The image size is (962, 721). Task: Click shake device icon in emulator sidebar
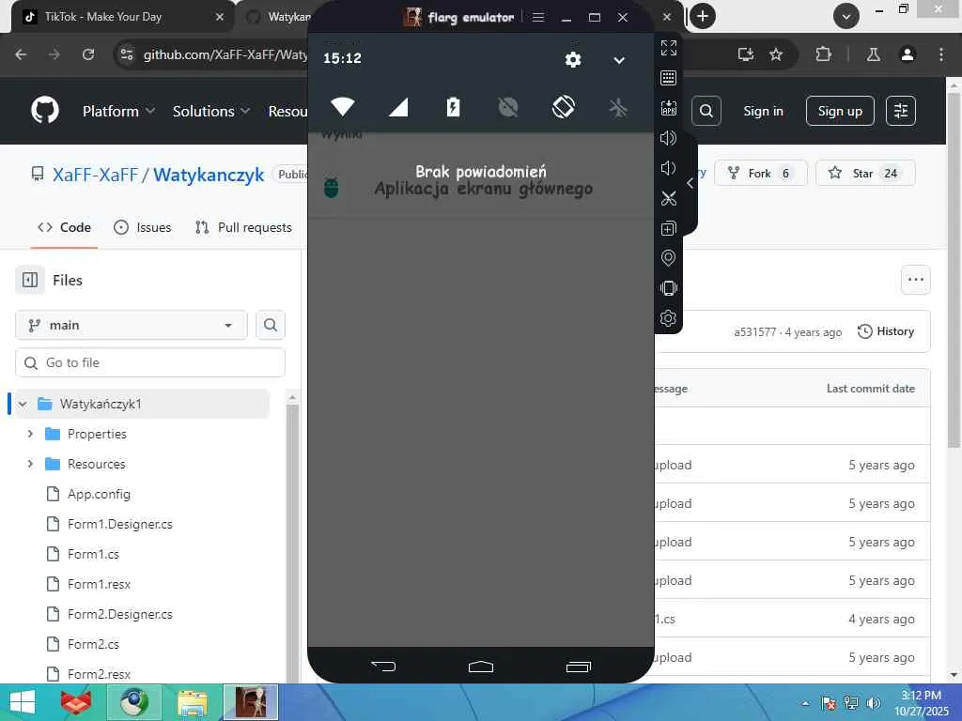click(668, 288)
